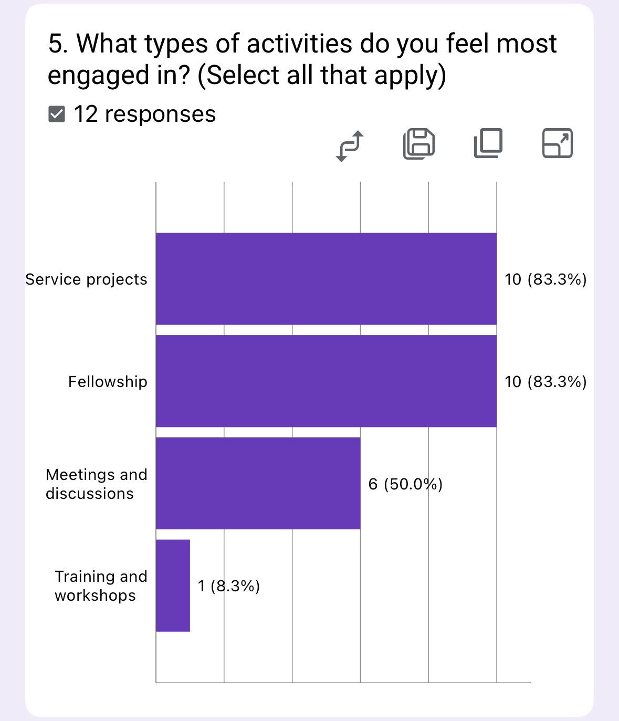Click the swap chart orientation arrows icon
The height and width of the screenshot is (721, 619).
pyautogui.click(x=350, y=145)
